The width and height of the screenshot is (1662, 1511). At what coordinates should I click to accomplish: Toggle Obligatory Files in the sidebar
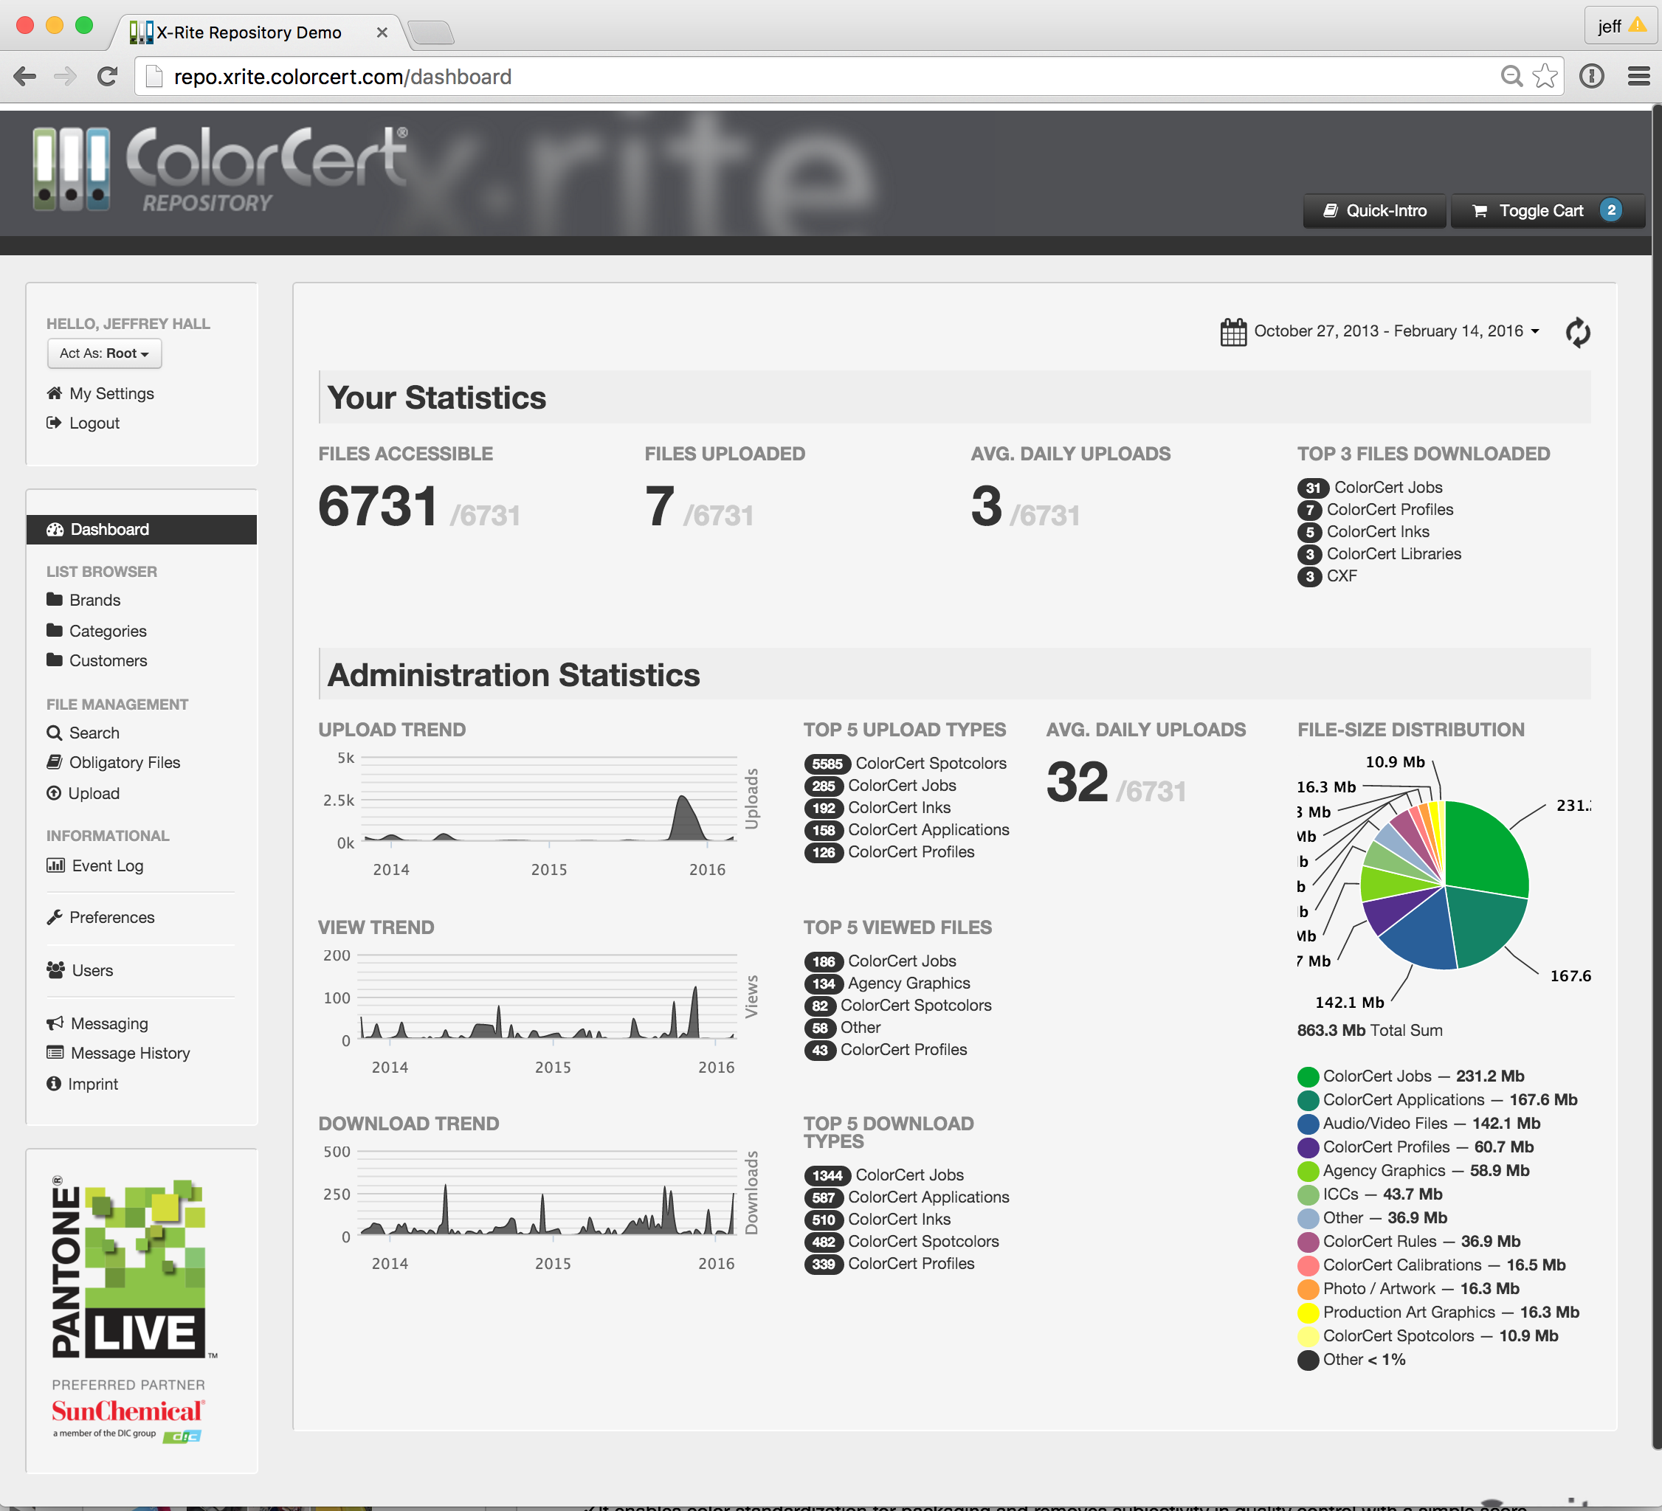click(x=55, y=761)
